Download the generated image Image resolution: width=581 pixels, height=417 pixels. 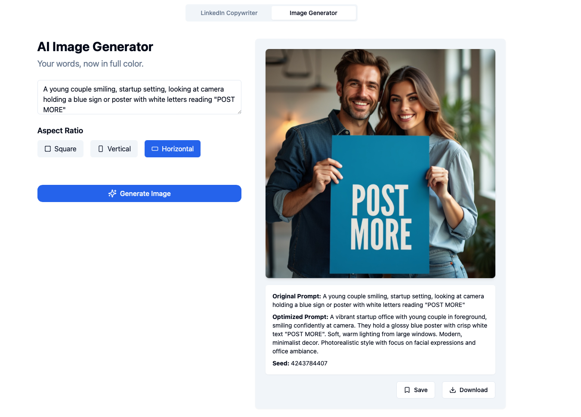click(469, 390)
